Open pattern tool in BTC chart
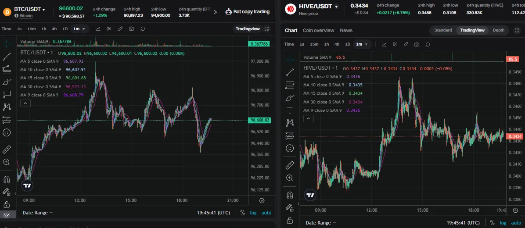The image size is (525, 228). 7,107
